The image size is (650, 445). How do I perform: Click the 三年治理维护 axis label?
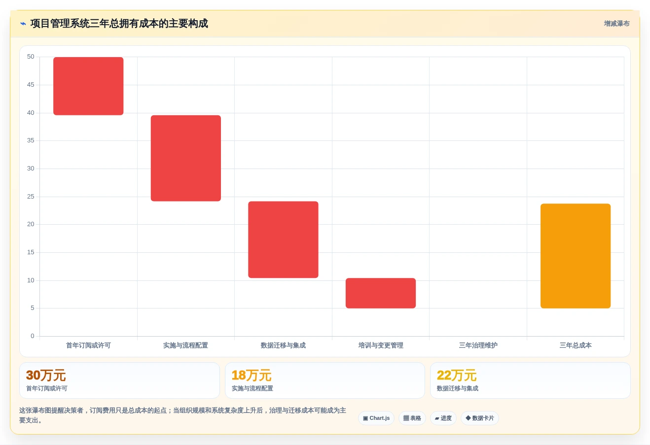(478, 345)
